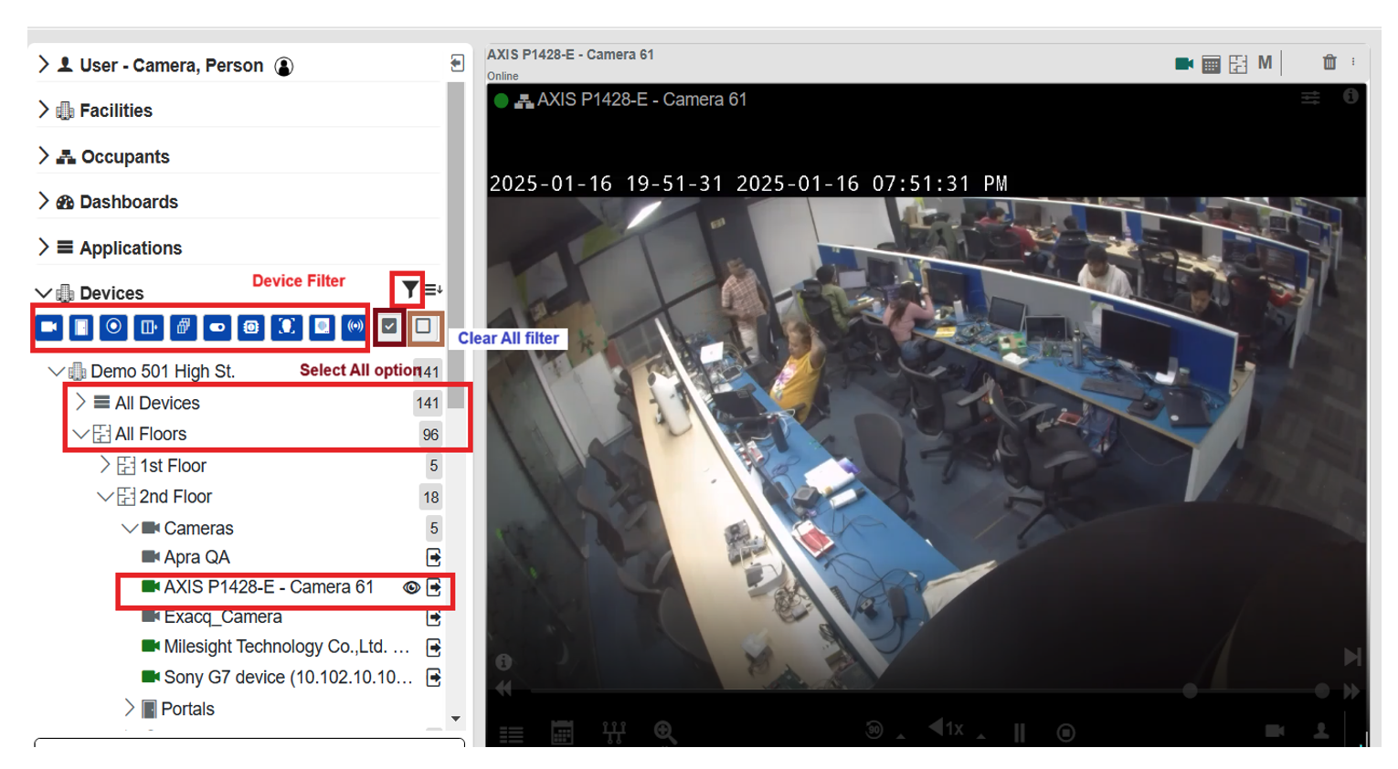The height and width of the screenshot is (769, 1398).
Task: Pause the live video playback
Action: click(1019, 732)
